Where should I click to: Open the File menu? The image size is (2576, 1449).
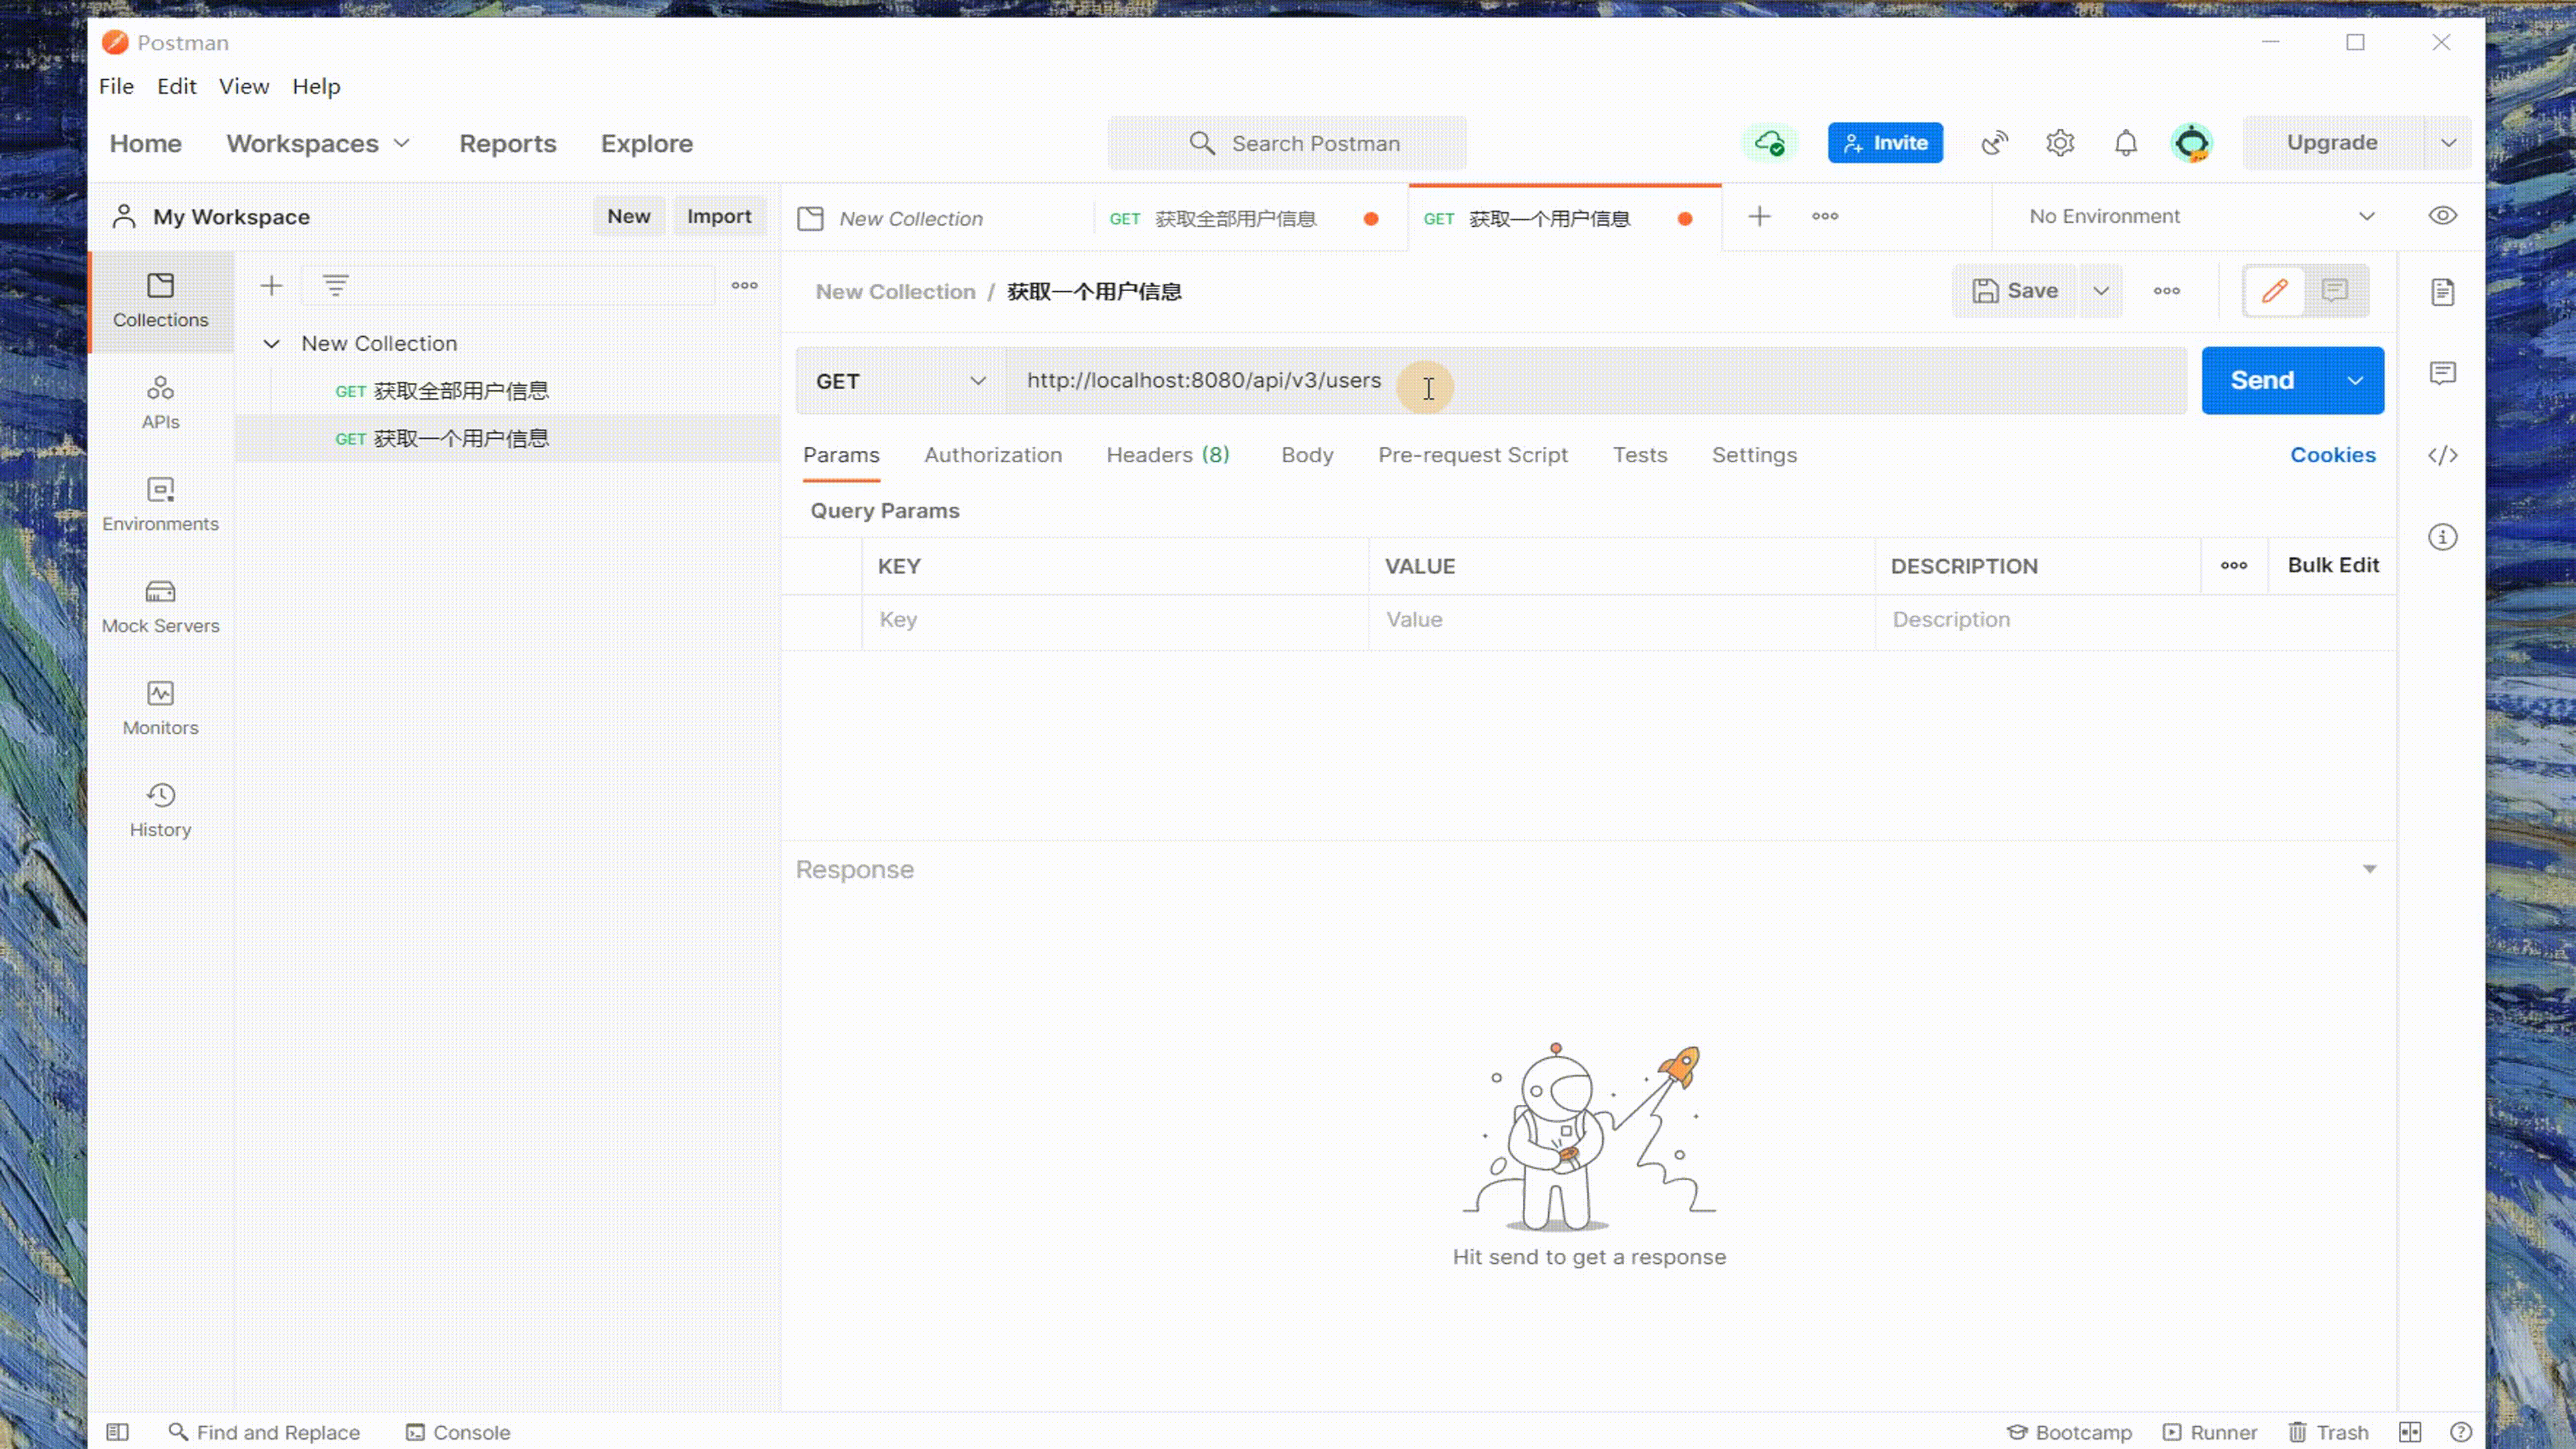tap(116, 87)
